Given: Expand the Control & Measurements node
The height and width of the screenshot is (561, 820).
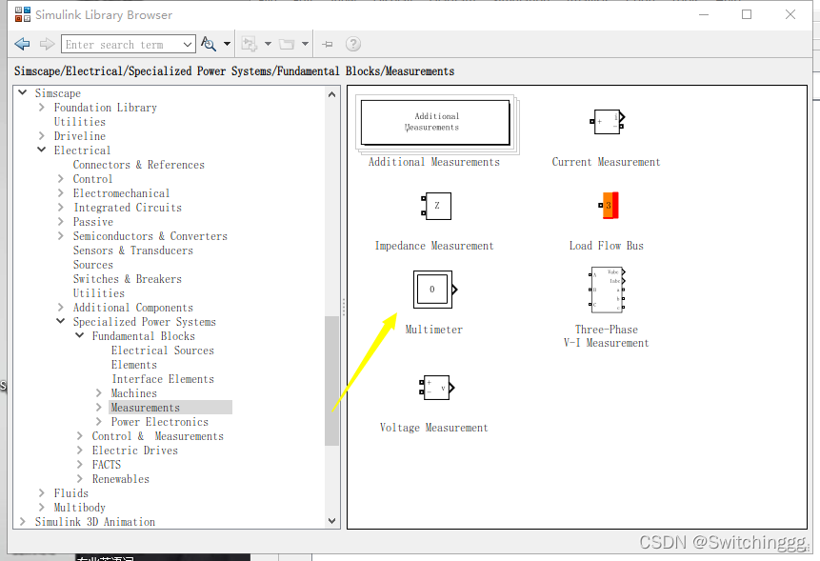Looking at the screenshot, I should 79,435.
